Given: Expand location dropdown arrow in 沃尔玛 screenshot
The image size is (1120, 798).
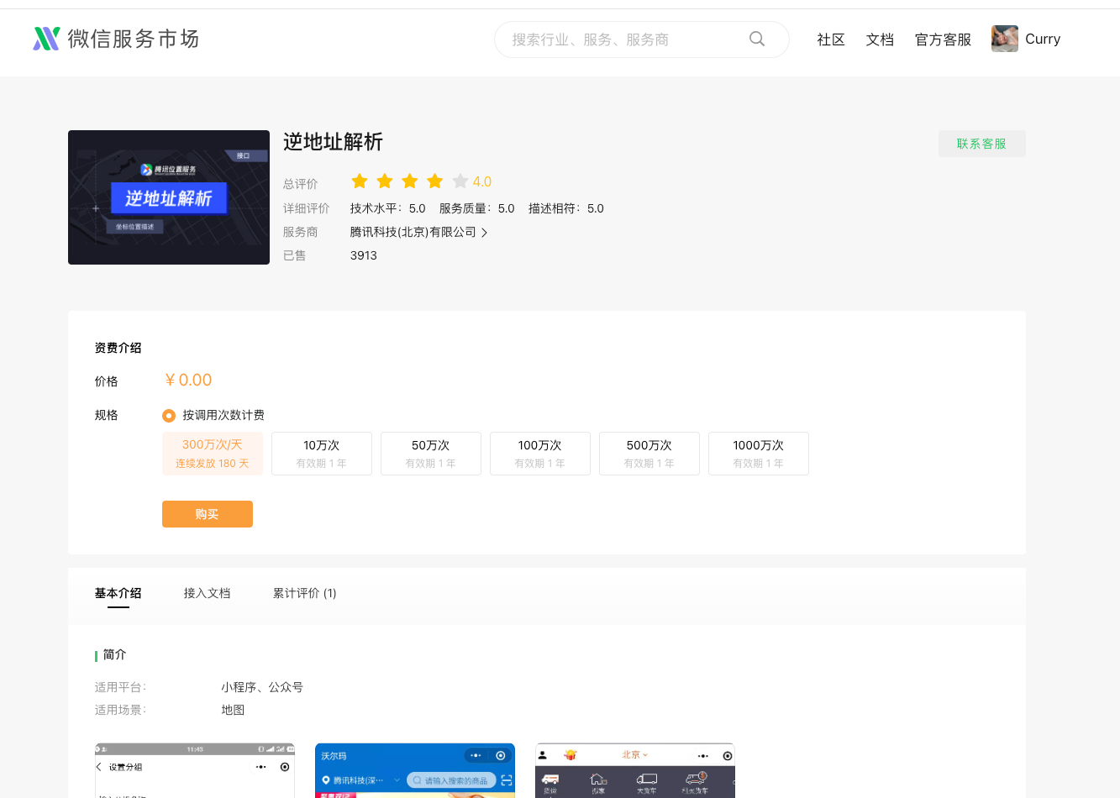Looking at the screenshot, I should (x=397, y=780).
